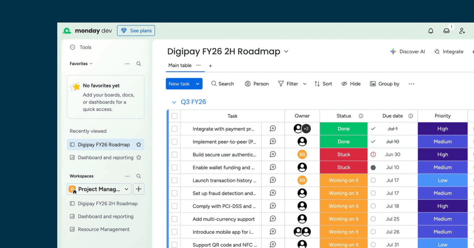
Task: Open Resource Management dashboard
Action: pyautogui.click(x=100, y=229)
